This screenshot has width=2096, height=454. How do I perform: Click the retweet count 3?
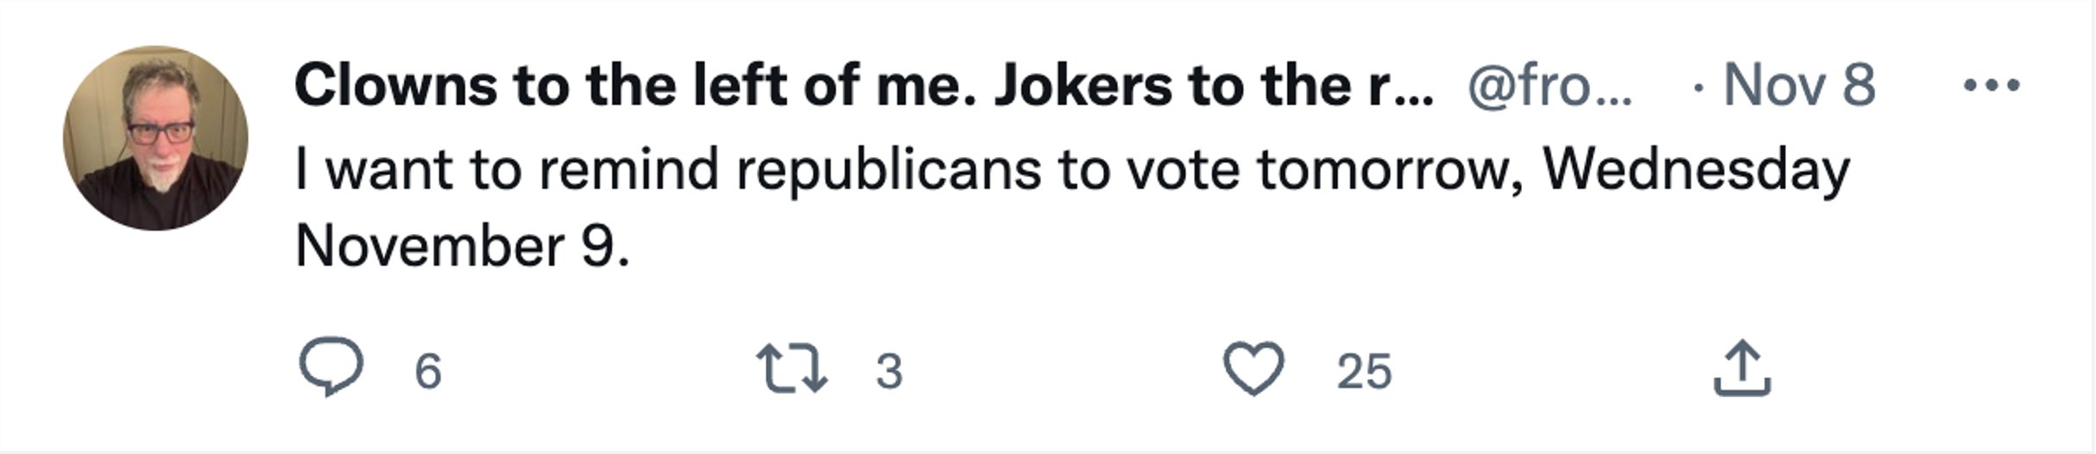[x=889, y=372]
